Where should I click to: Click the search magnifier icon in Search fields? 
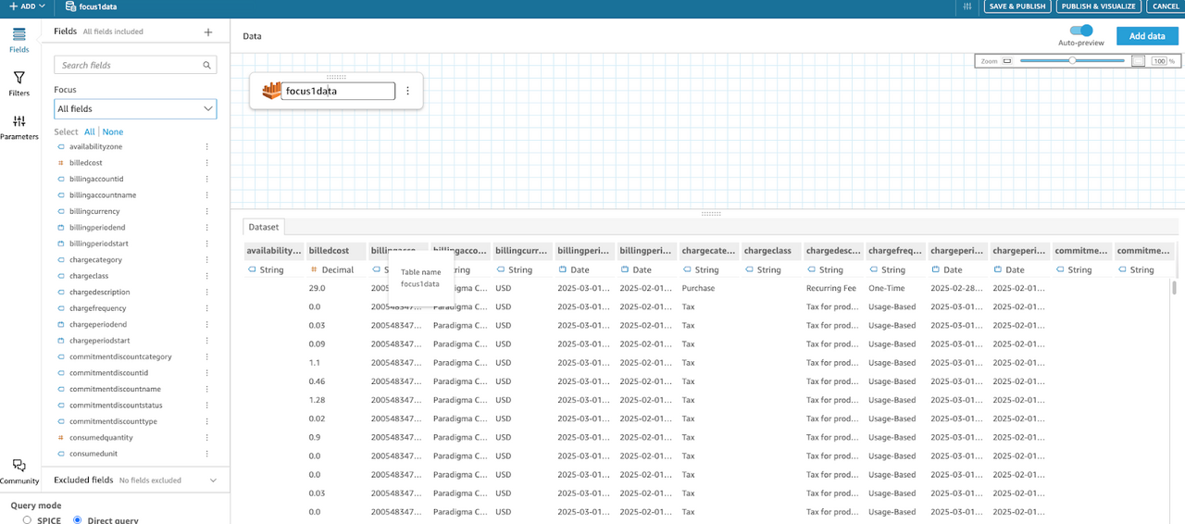click(x=206, y=66)
